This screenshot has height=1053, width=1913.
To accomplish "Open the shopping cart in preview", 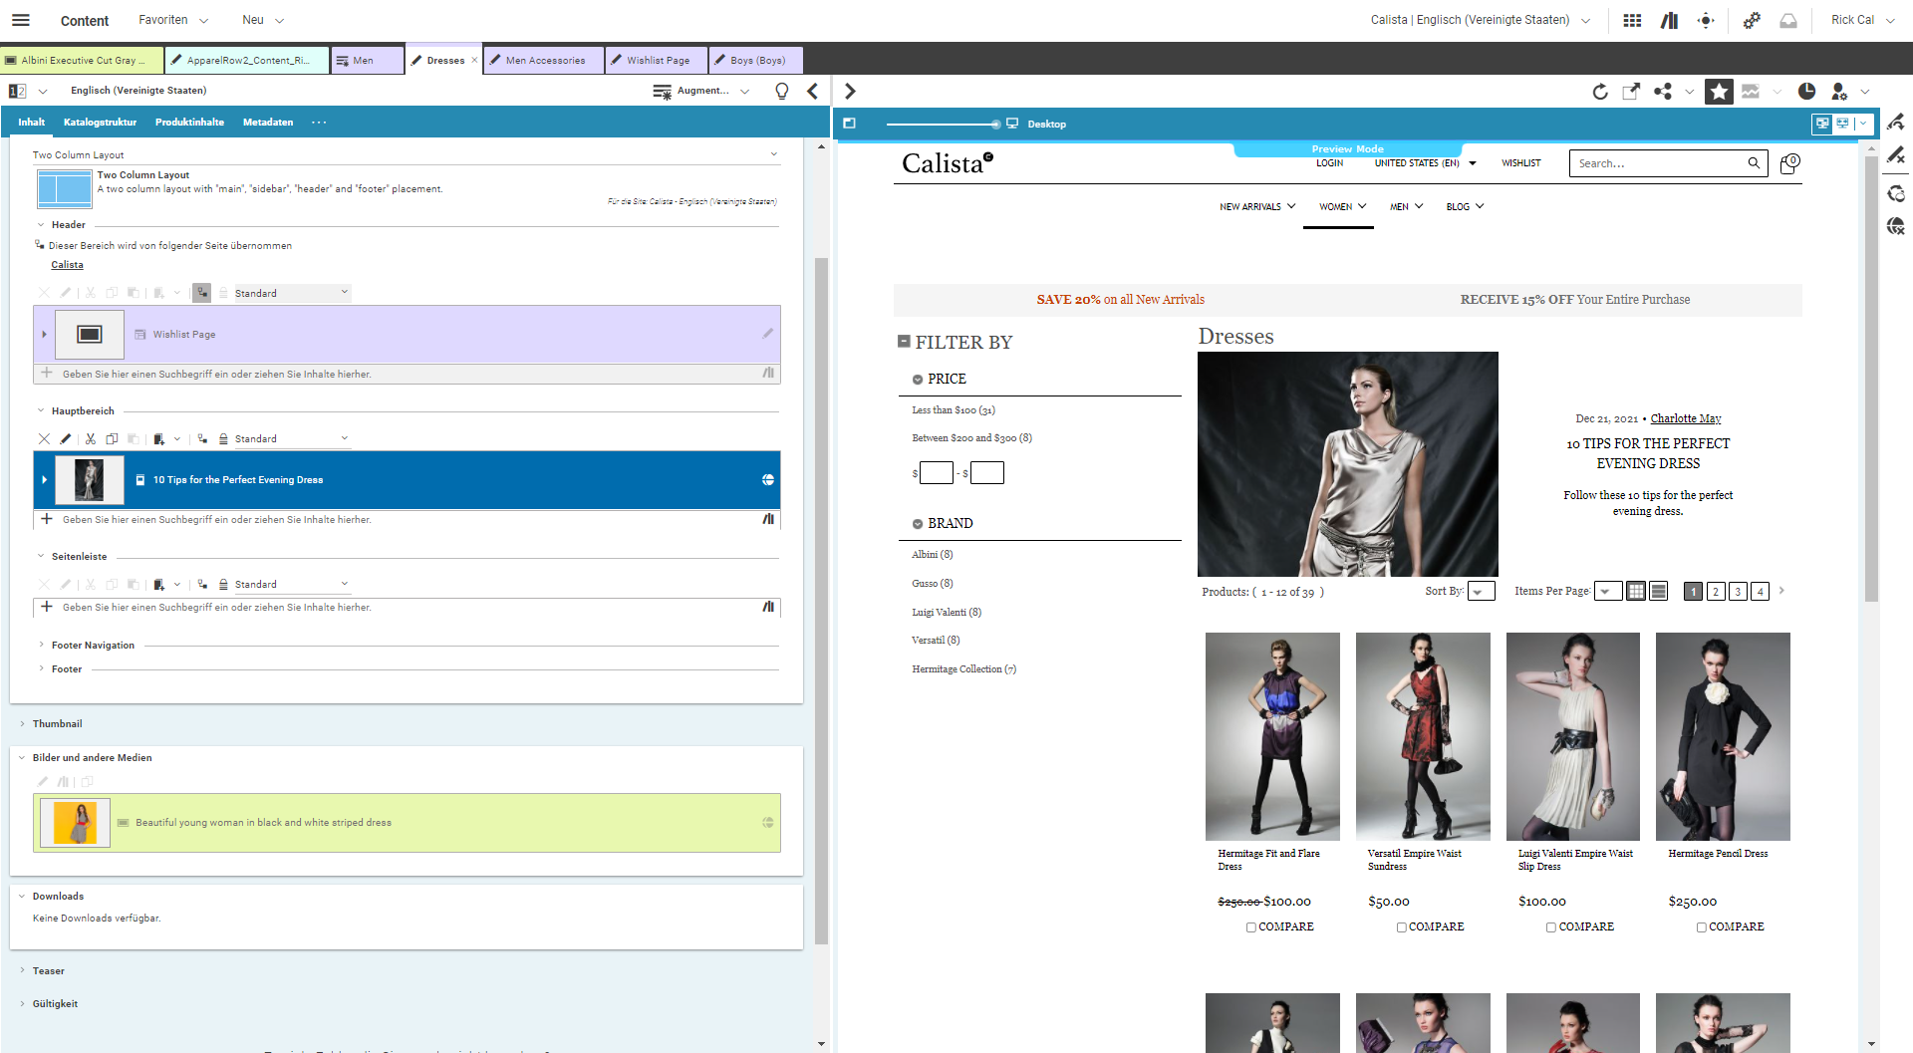I will click(x=1789, y=163).
